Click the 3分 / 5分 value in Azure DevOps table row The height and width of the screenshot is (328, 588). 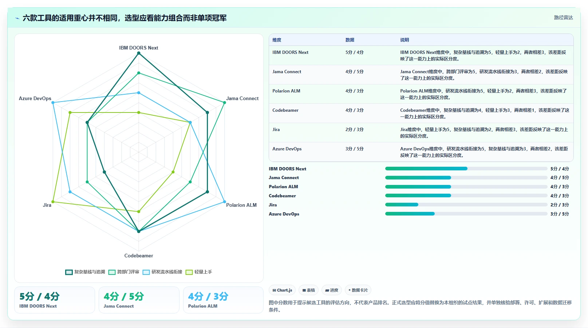354,149
